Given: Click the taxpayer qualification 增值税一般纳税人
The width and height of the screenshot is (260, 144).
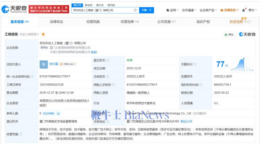Looking at the screenshot, I should pos(138,93).
